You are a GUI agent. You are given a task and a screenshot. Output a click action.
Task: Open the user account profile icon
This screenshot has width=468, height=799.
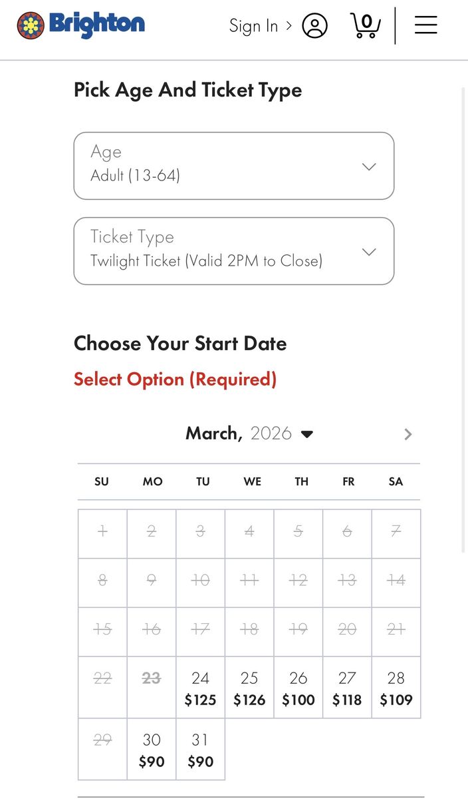pyautogui.click(x=314, y=26)
